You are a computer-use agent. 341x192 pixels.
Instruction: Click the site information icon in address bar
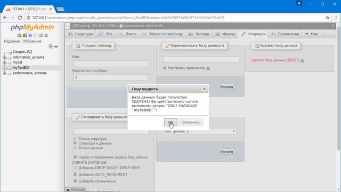(28, 18)
